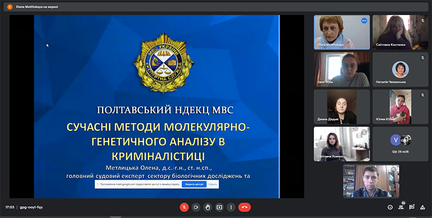Click the yellow 'СУЧАСНІ МЕТОДИ МОЛЕКУЛЯРНО-' title line
This screenshot has width=432, height=218.
point(158,127)
